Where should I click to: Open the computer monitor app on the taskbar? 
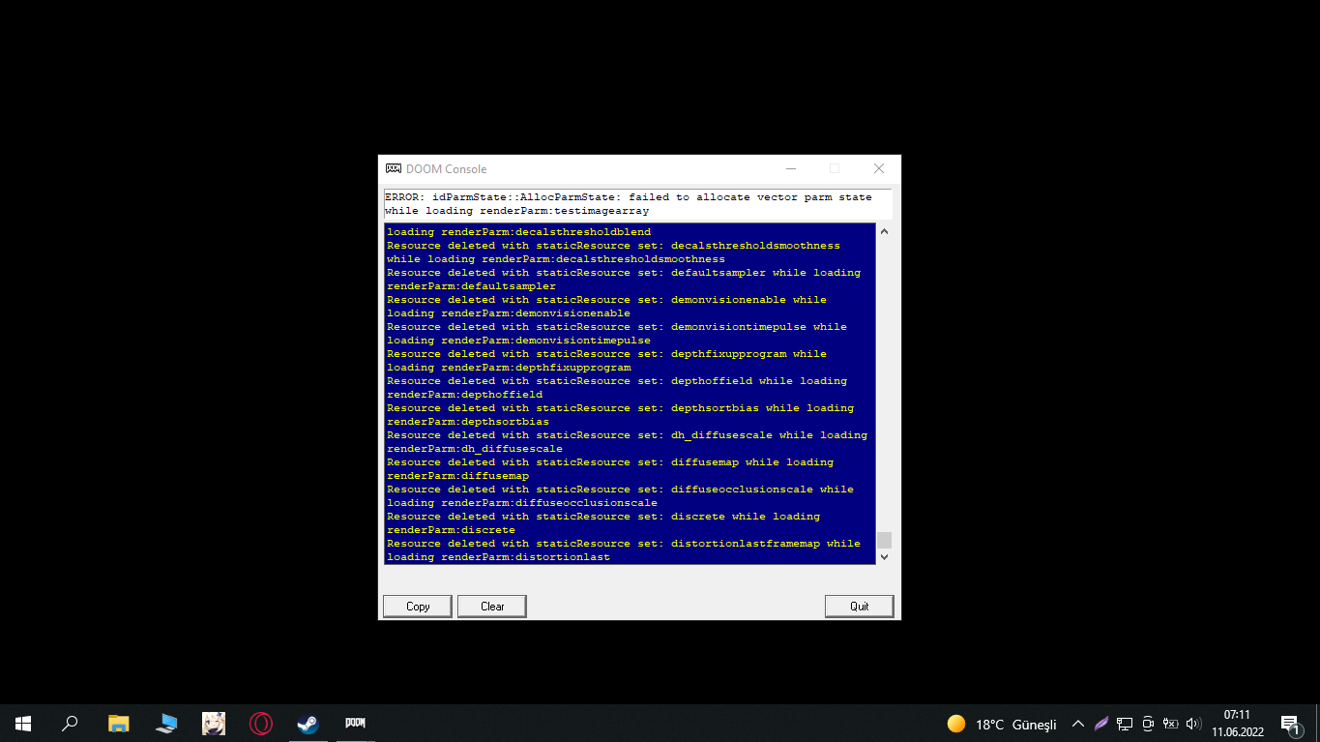coord(166,724)
